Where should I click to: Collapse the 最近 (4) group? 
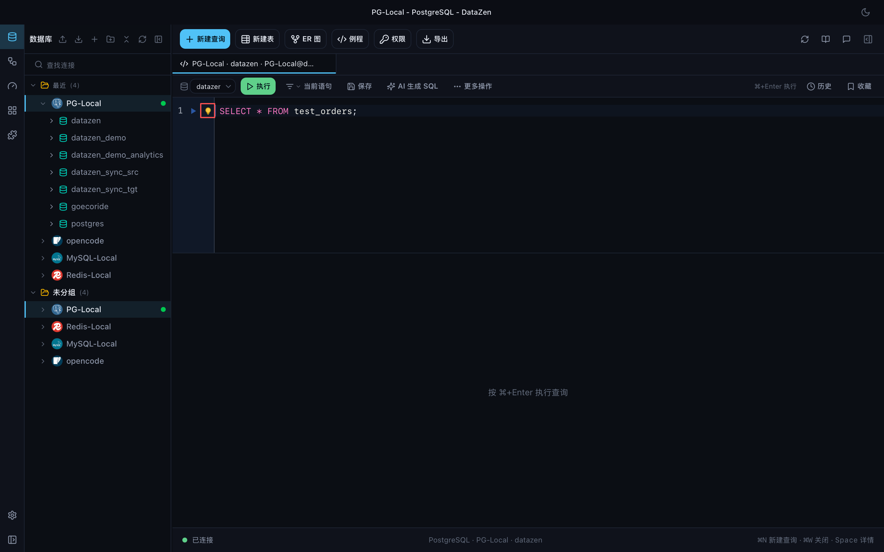pyautogui.click(x=33, y=86)
